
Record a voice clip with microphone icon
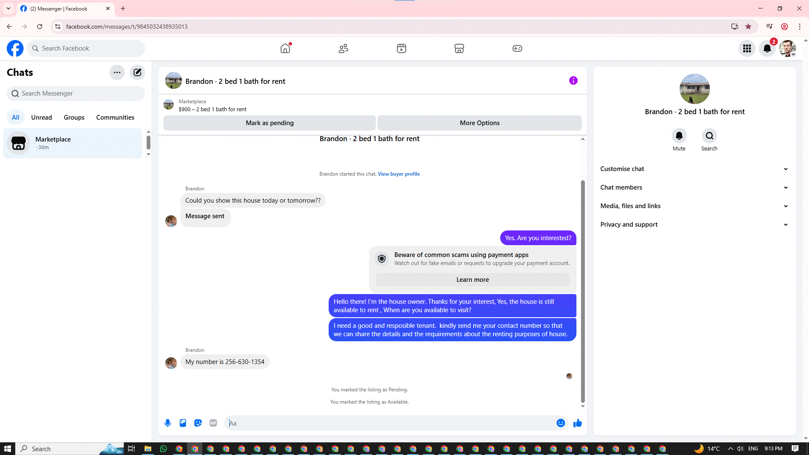click(168, 423)
